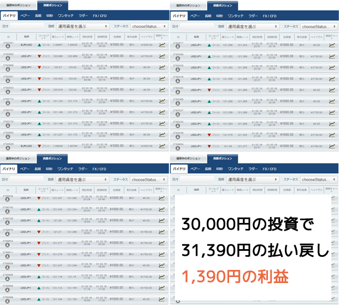Image resolution: width=339 pixels, height=306 pixels.
Task: Open closing chart icon for trade 3788899
Action: [x=161, y=299]
